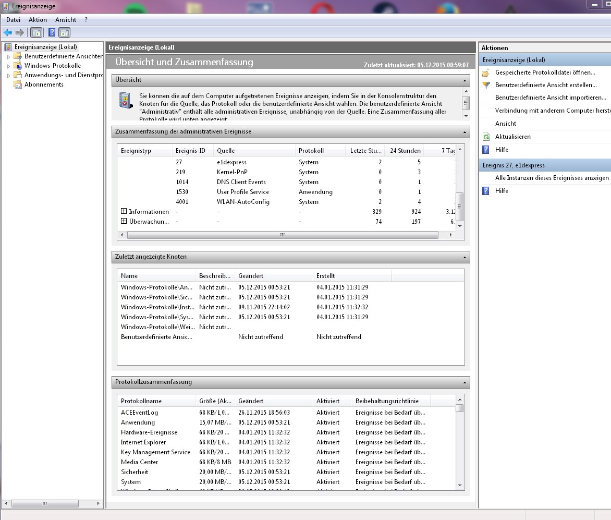Click horizontal scrollbar of events summary table
The height and width of the screenshot is (520, 611).
(283, 235)
